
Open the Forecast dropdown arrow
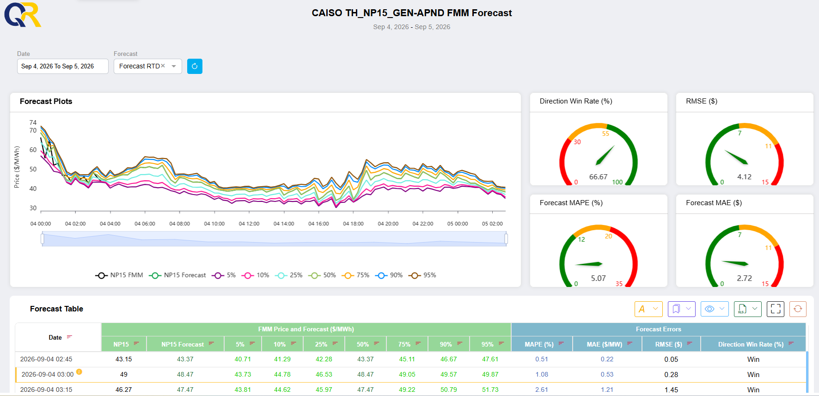point(174,66)
